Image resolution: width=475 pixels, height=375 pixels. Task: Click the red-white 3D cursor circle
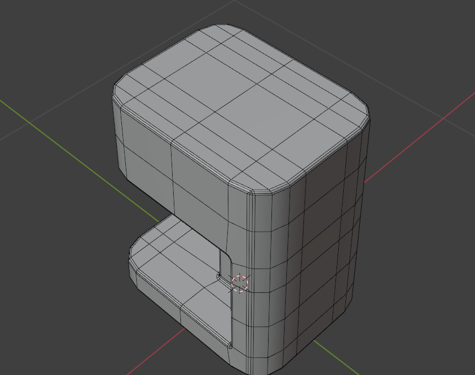tap(239, 284)
